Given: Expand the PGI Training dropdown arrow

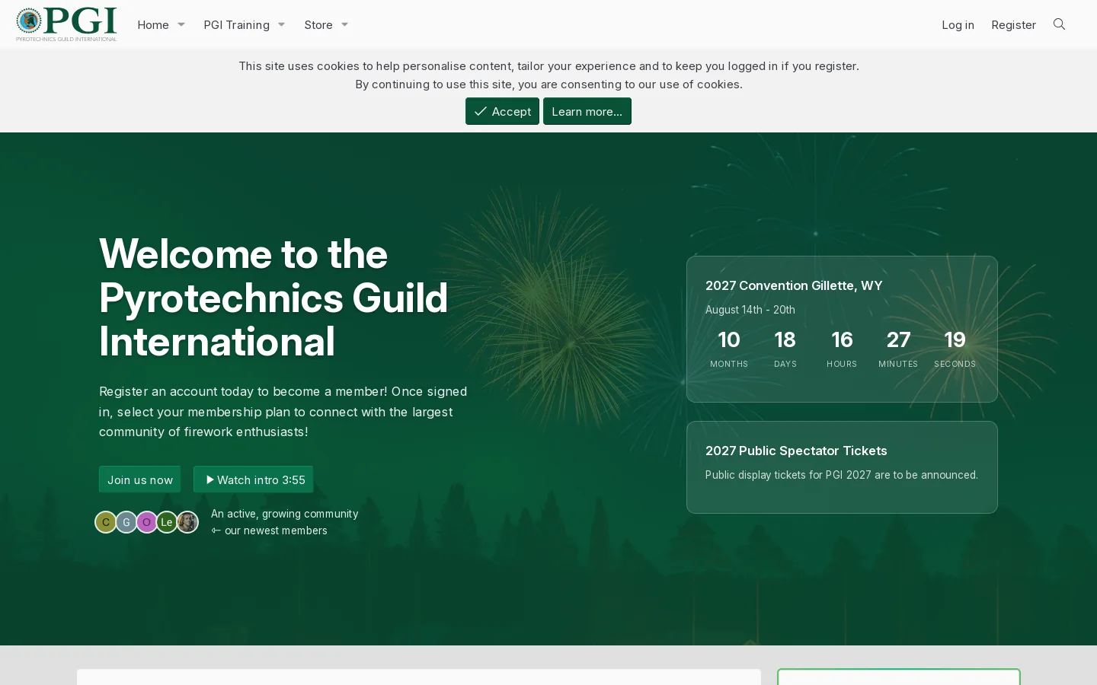Looking at the screenshot, I should (281, 24).
